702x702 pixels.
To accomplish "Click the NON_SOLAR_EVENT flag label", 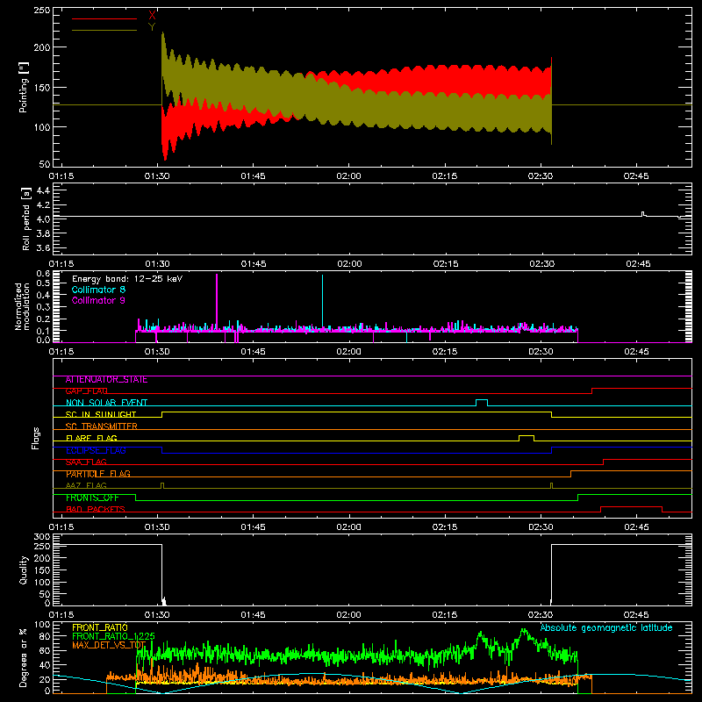I will click(x=106, y=403).
